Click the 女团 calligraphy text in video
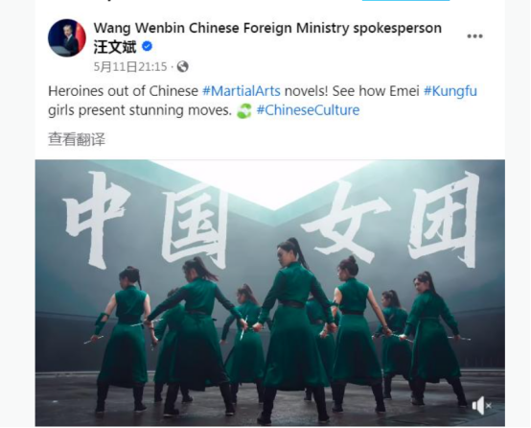 click(390, 220)
